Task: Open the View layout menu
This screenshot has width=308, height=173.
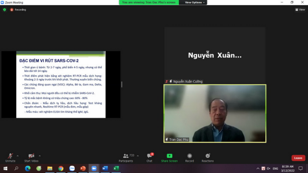Action: click(300, 9)
